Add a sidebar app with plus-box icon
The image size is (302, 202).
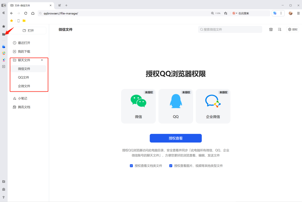coord(3,66)
